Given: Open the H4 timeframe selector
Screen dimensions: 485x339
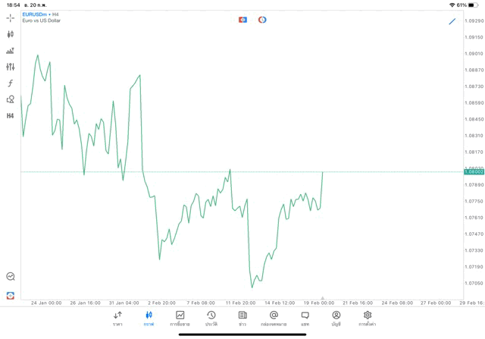Looking at the screenshot, I should tap(10, 116).
